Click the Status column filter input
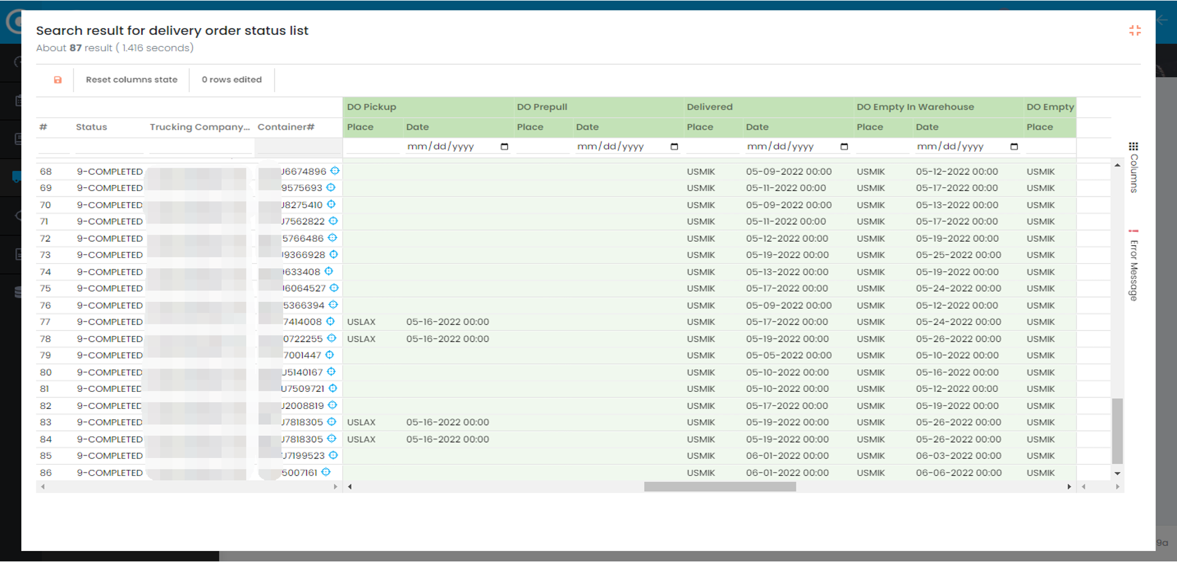1177x562 pixels. click(109, 146)
